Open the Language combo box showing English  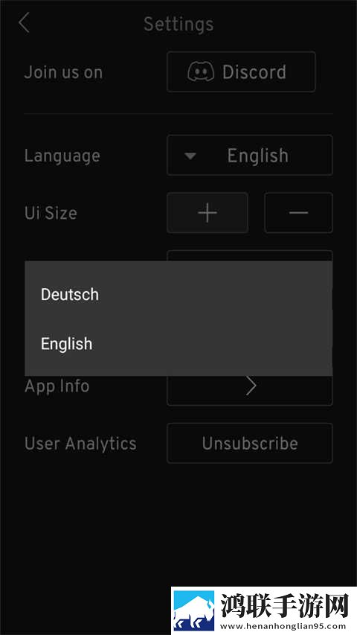tap(250, 156)
